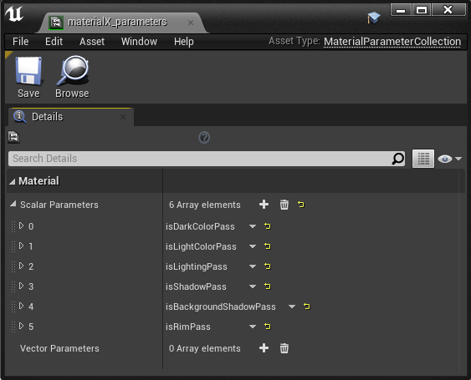This screenshot has width=471, height=380.
Task: Reset the Scalar Parameters array to default
Action: pyautogui.click(x=301, y=205)
